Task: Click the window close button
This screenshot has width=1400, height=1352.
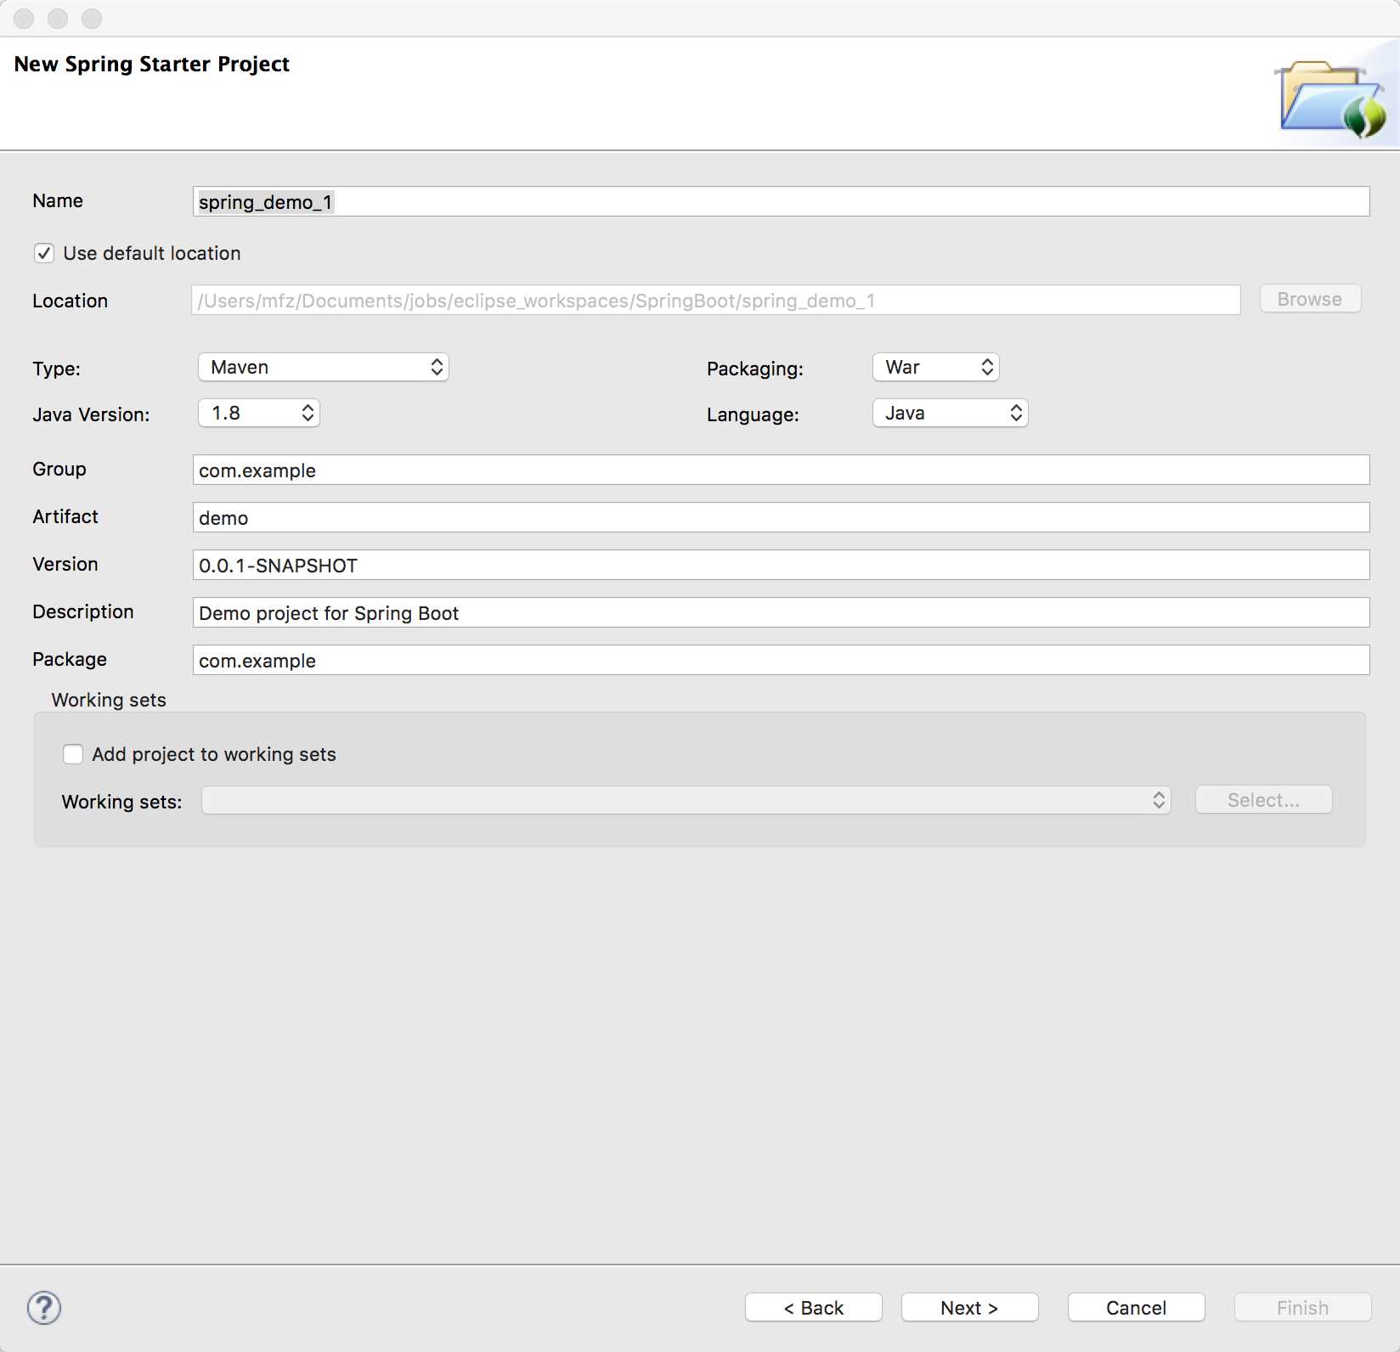Action: pos(24,18)
